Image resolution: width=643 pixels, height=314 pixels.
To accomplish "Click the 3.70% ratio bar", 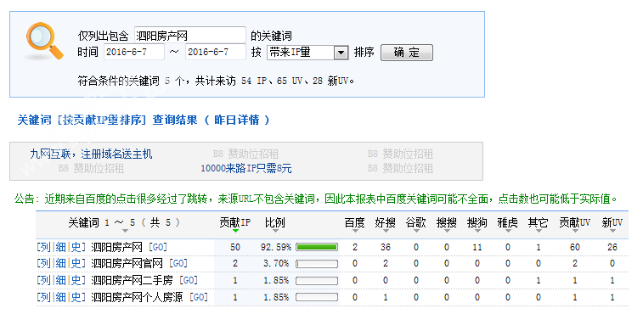I will (317, 264).
